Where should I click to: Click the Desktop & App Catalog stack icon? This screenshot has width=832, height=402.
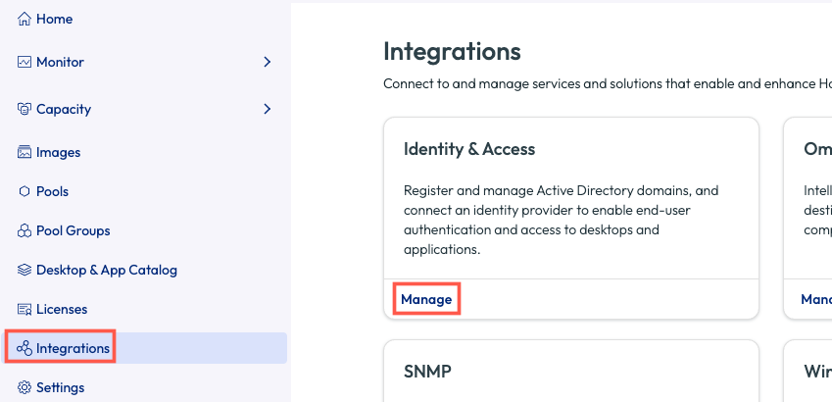click(x=25, y=270)
